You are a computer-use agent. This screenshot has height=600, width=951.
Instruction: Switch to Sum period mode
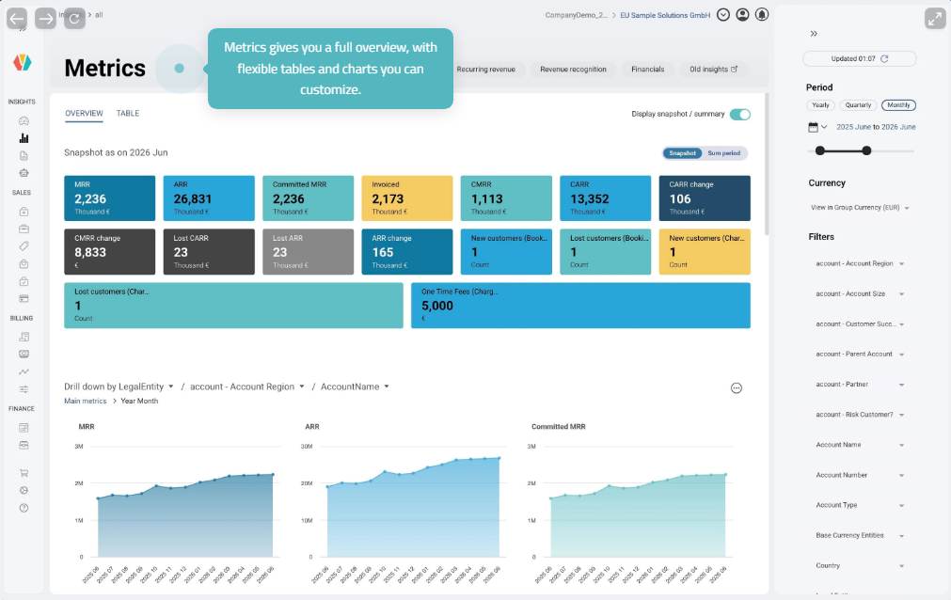[724, 153]
